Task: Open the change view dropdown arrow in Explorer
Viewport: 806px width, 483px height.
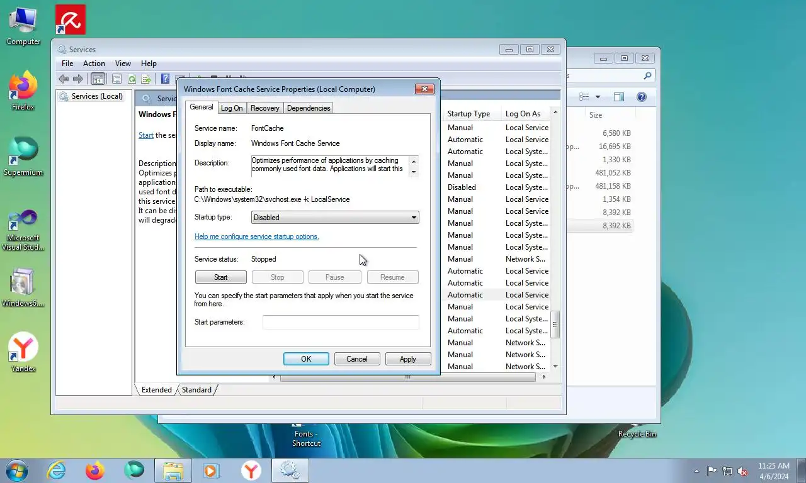Action: (x=598, y=97)
